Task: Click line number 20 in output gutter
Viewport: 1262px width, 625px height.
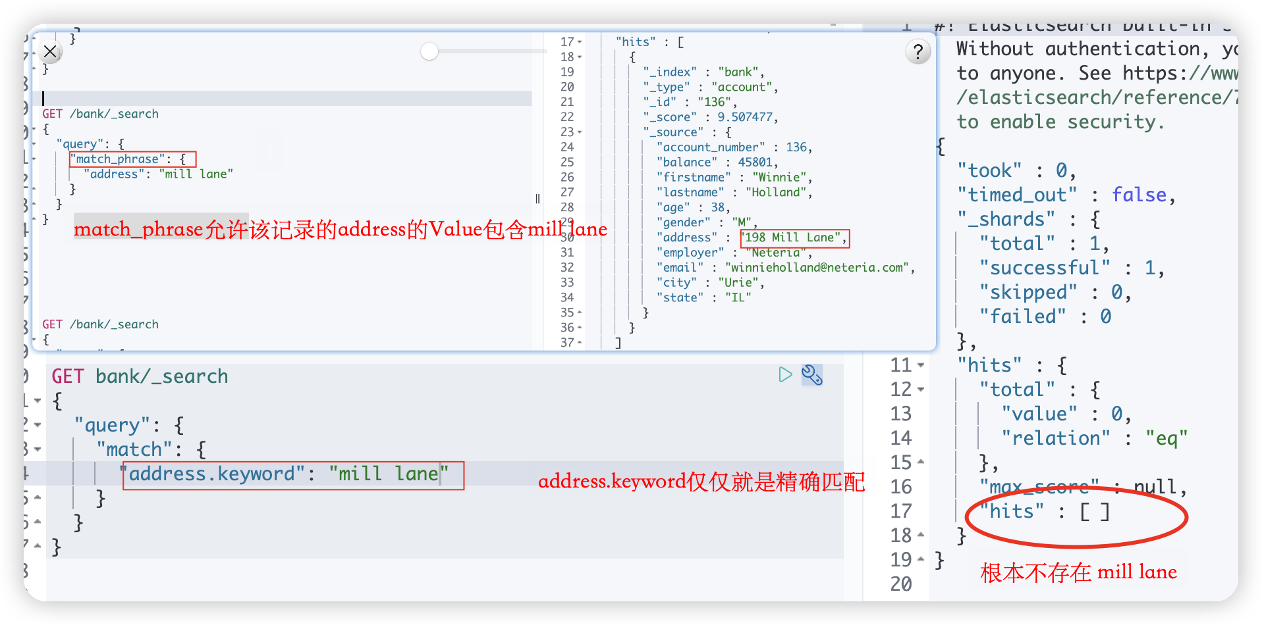Action: pyautogui.click(x=901, y=584)
